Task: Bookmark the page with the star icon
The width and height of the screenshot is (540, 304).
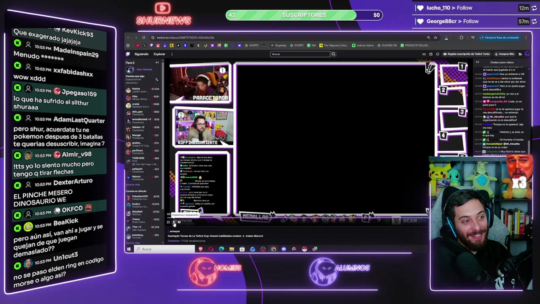Action: coord(435,38)
